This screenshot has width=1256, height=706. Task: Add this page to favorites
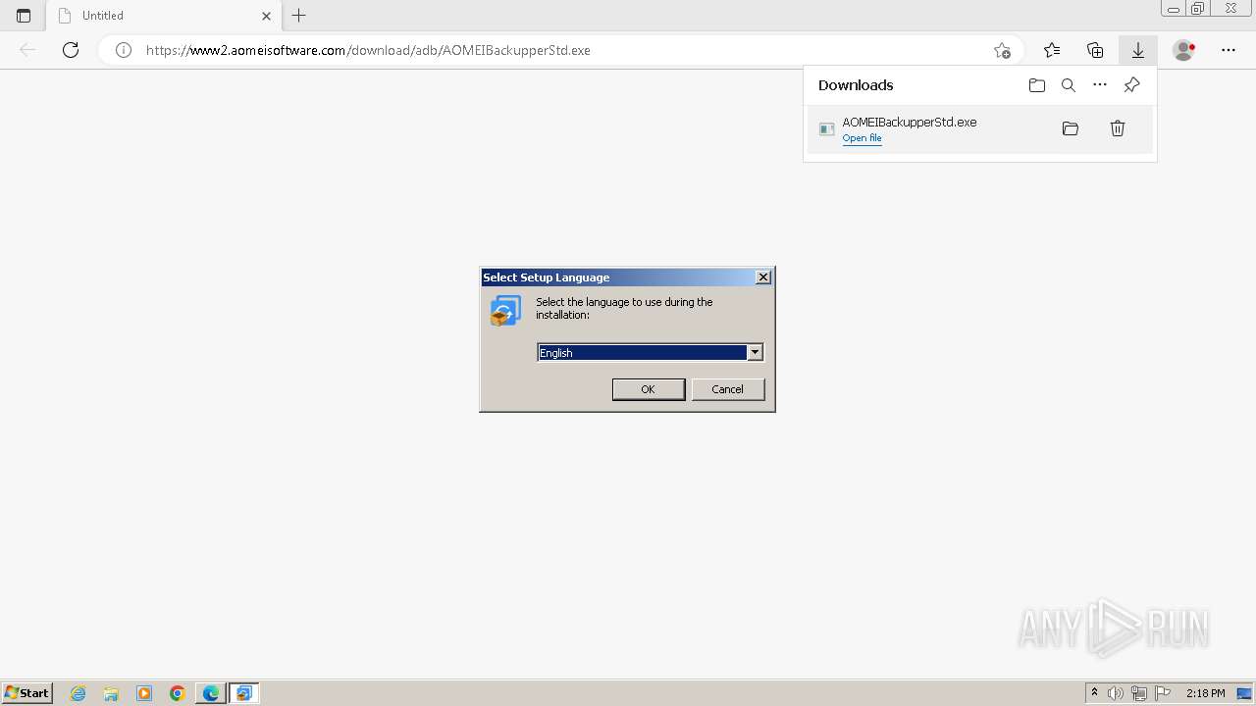[1001, 50]
